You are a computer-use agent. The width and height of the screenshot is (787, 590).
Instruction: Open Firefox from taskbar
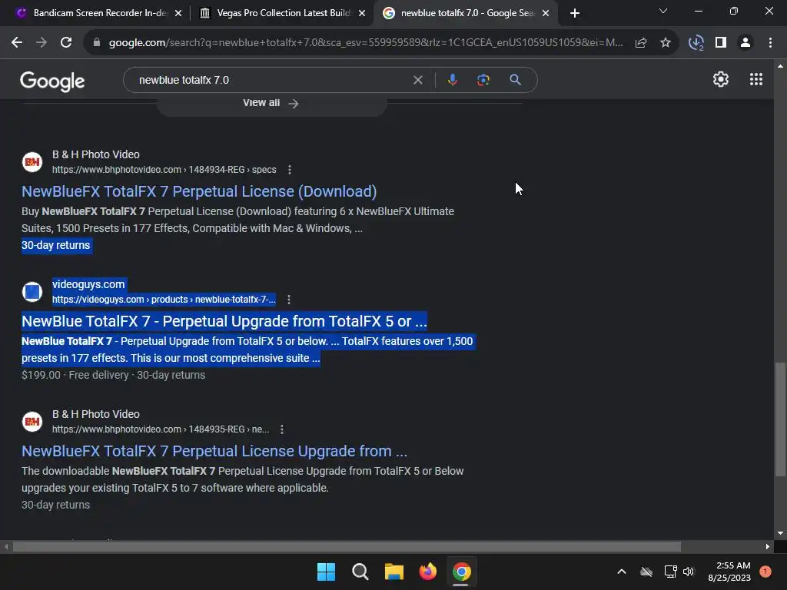(x=427, y=572)
